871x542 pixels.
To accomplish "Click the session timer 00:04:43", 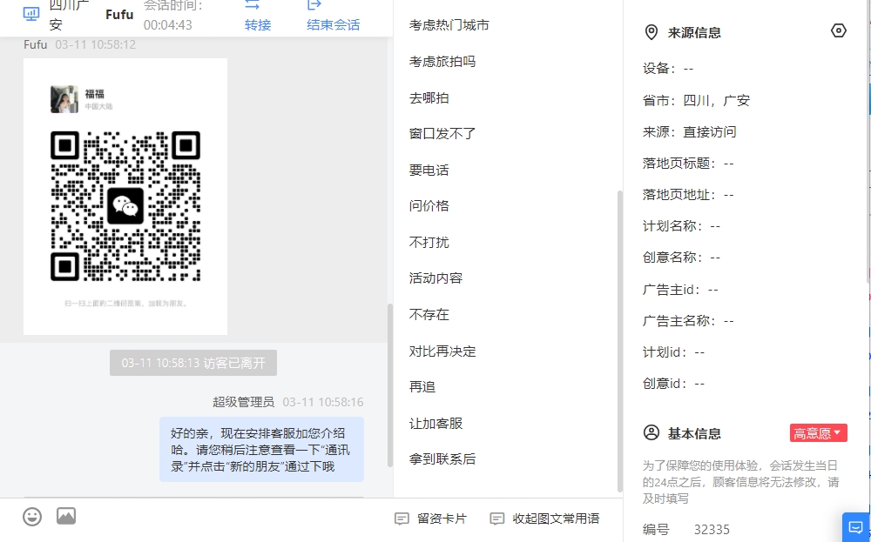I will [168, 25].
